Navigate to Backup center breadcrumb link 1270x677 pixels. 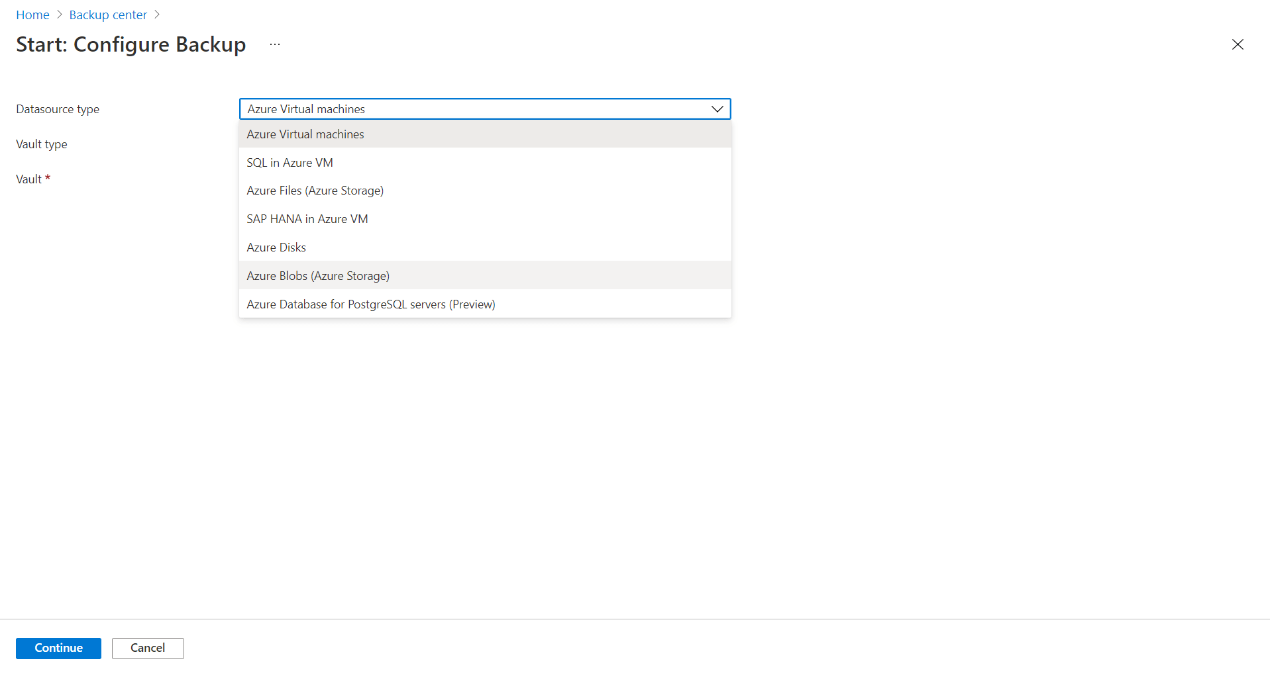(x=108, y=15)
